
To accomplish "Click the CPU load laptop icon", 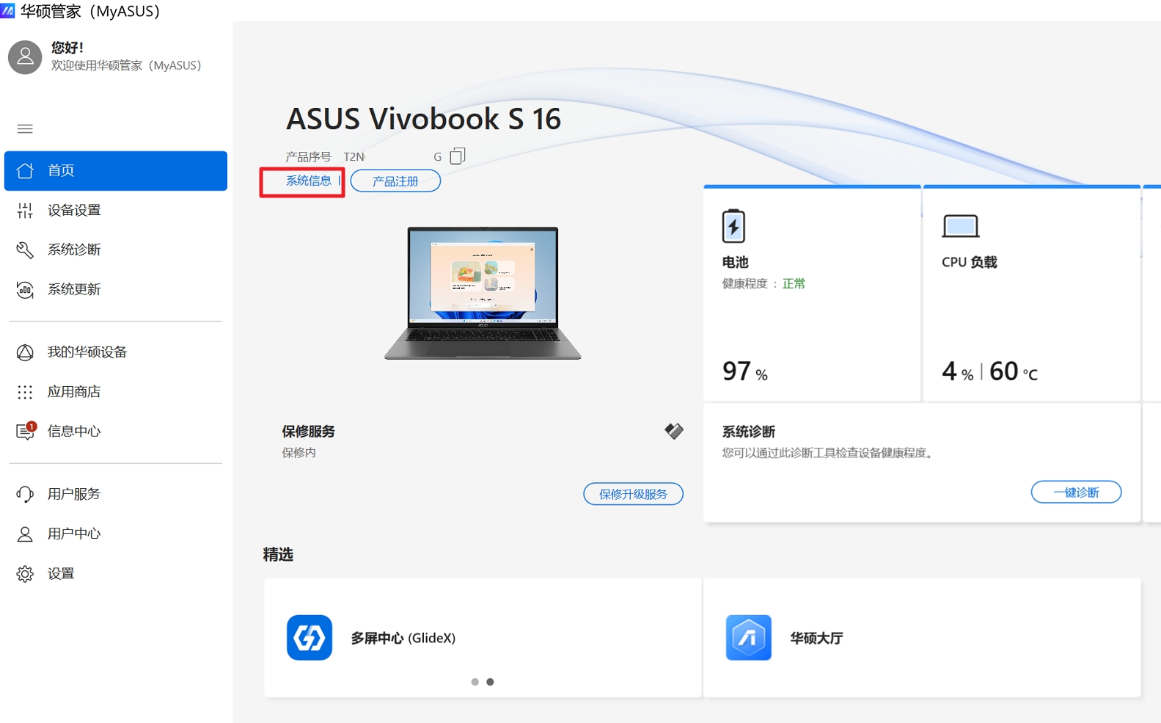I will pos(960,226).
